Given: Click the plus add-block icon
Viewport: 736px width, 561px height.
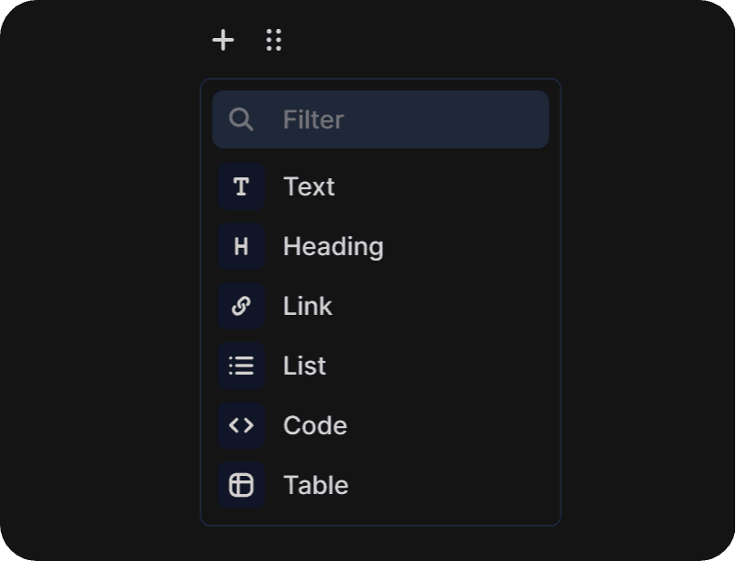Looking at the screenshot, I should pos(223,40).
